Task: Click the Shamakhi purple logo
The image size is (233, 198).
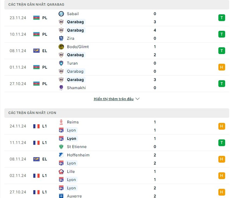Action: tap(61, 88)
